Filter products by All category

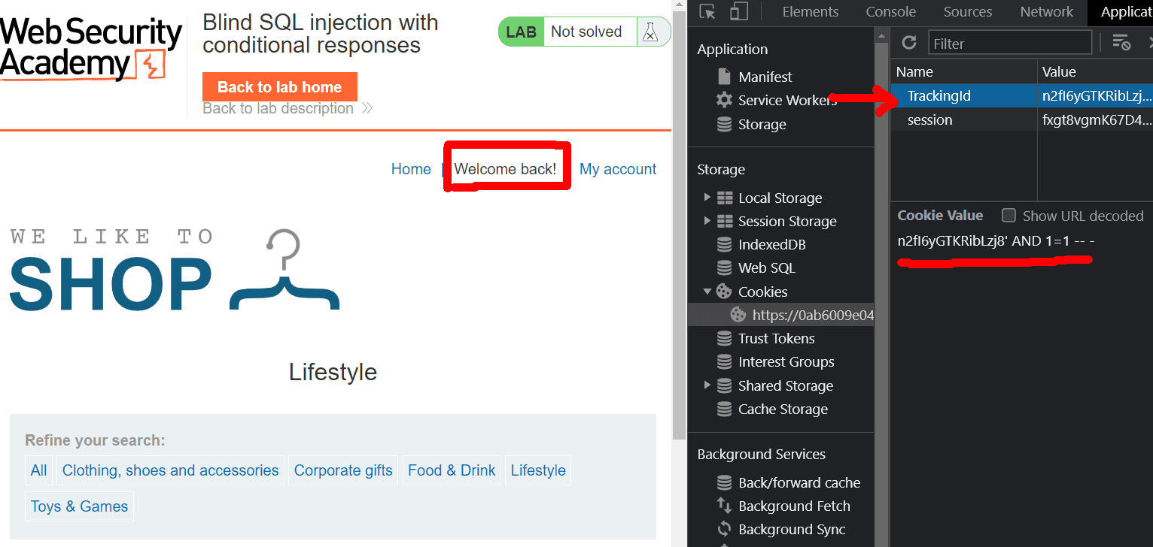(x=38, y=470)
